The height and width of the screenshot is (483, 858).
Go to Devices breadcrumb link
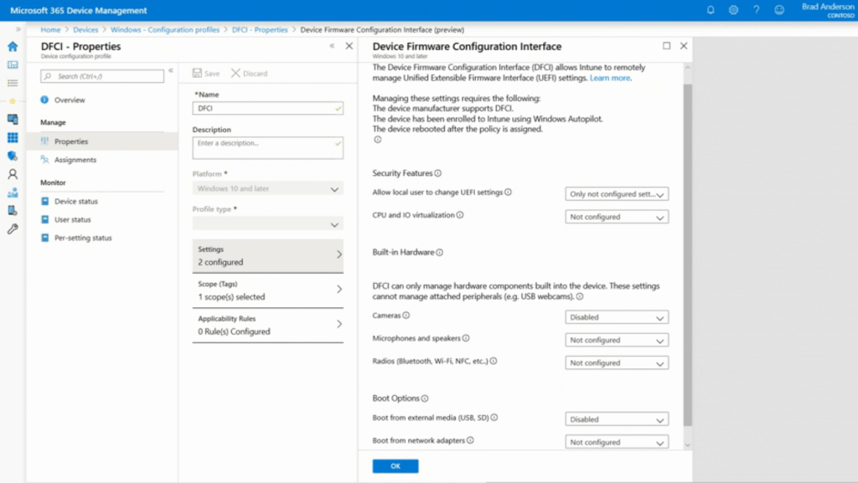coord(85,29)
